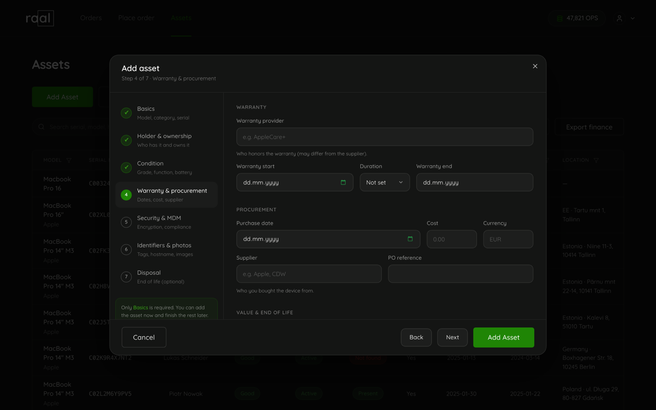Image resolution: width=656 pixels, height=410 pixels.
Task: Focus the Purchase date field
Action: (328, 239)
